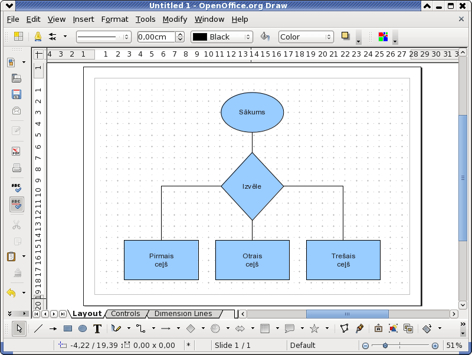The height and width of the screenshot is (355, 472).
Task: Open the File menu
Action: pyautogui.click(x=13, y=19)
